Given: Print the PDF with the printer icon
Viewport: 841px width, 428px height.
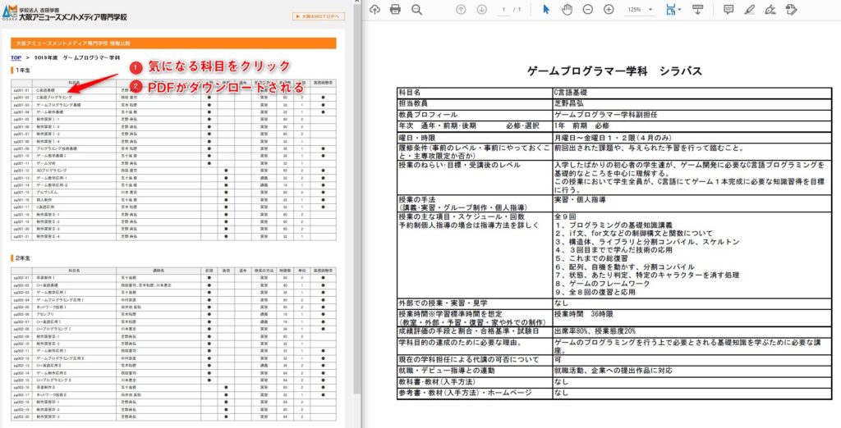Looking at the screenshot, I should tap(395, 9).
